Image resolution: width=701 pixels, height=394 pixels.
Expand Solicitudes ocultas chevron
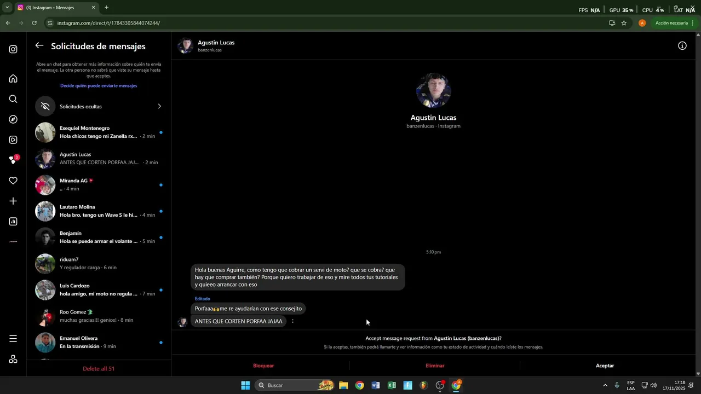(x=159, y=106)
